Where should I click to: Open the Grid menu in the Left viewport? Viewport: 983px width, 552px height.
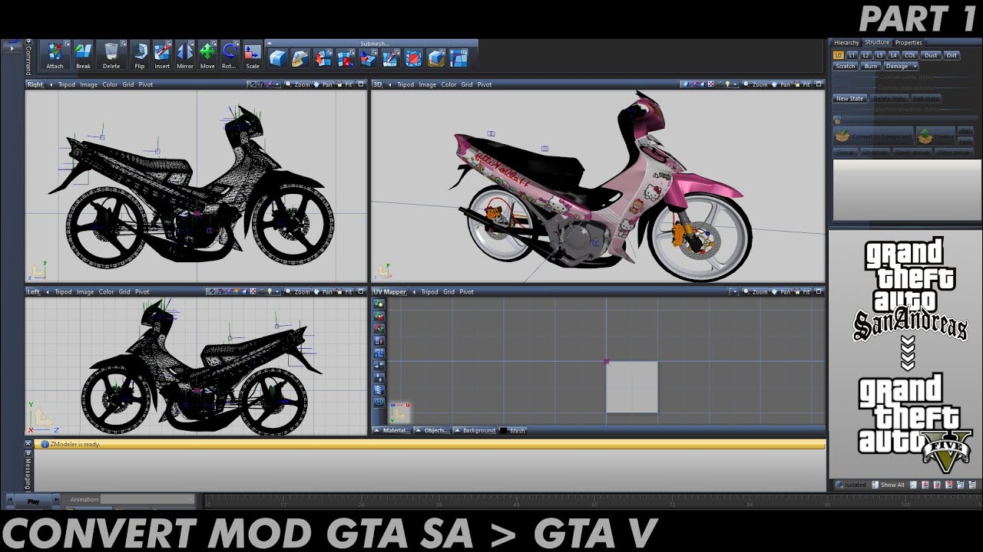(124, 291)
